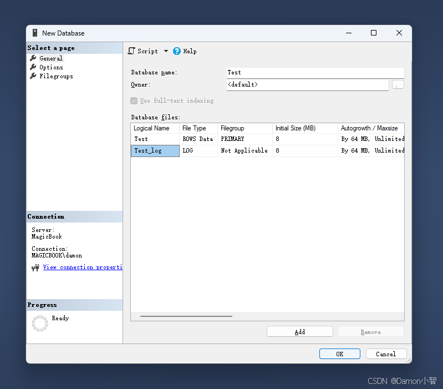Click the Script icon in toolbar

pos(131,51)
